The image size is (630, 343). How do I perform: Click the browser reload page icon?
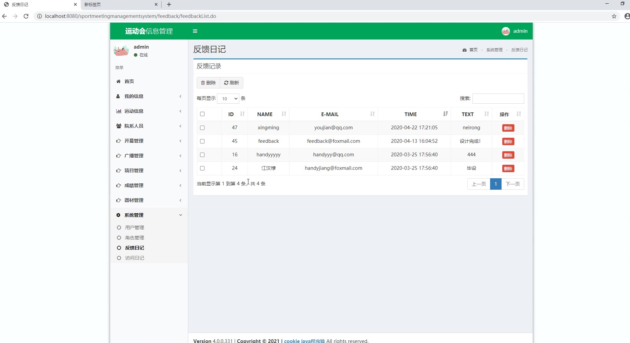pyautogui.click(x=26, y=16)
